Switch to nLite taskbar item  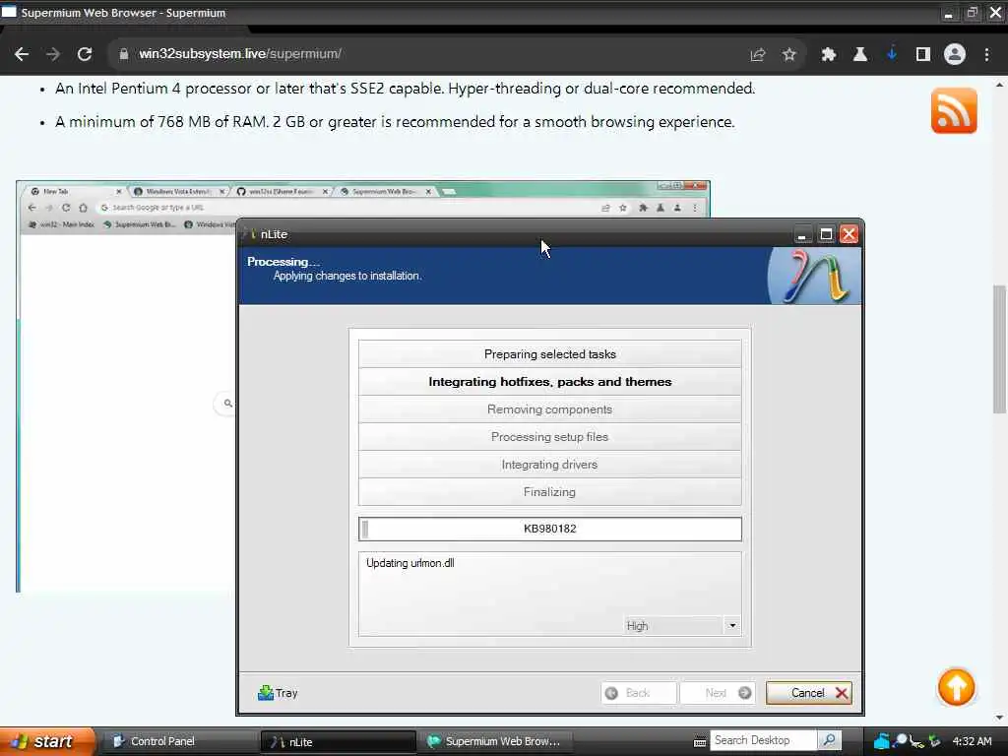coord(339,741)
